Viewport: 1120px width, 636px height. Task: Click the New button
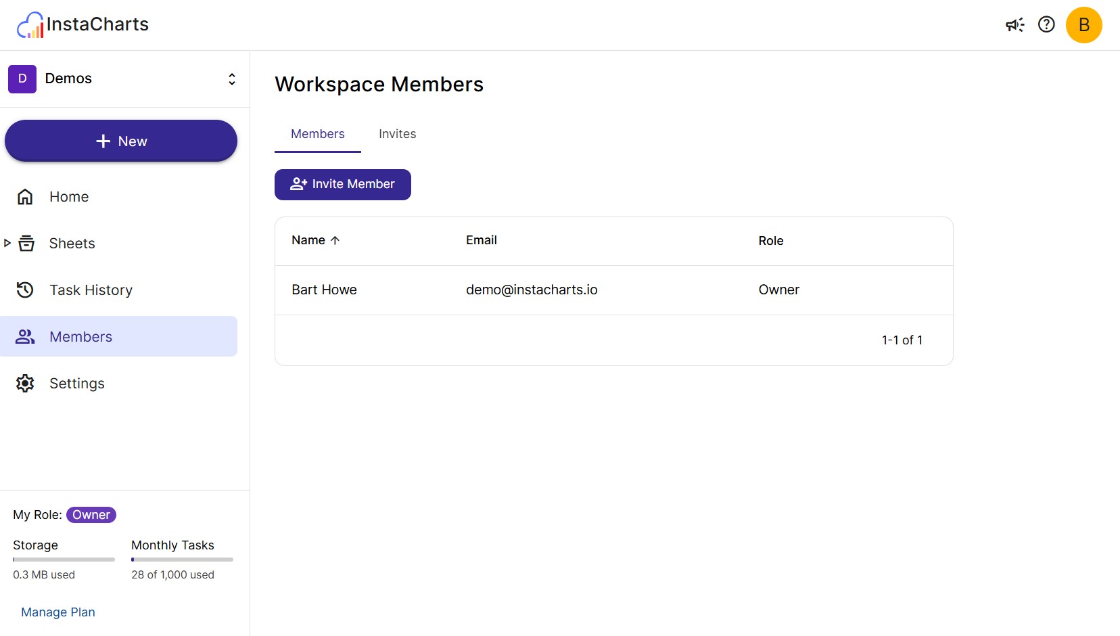(x=120, y=141)
